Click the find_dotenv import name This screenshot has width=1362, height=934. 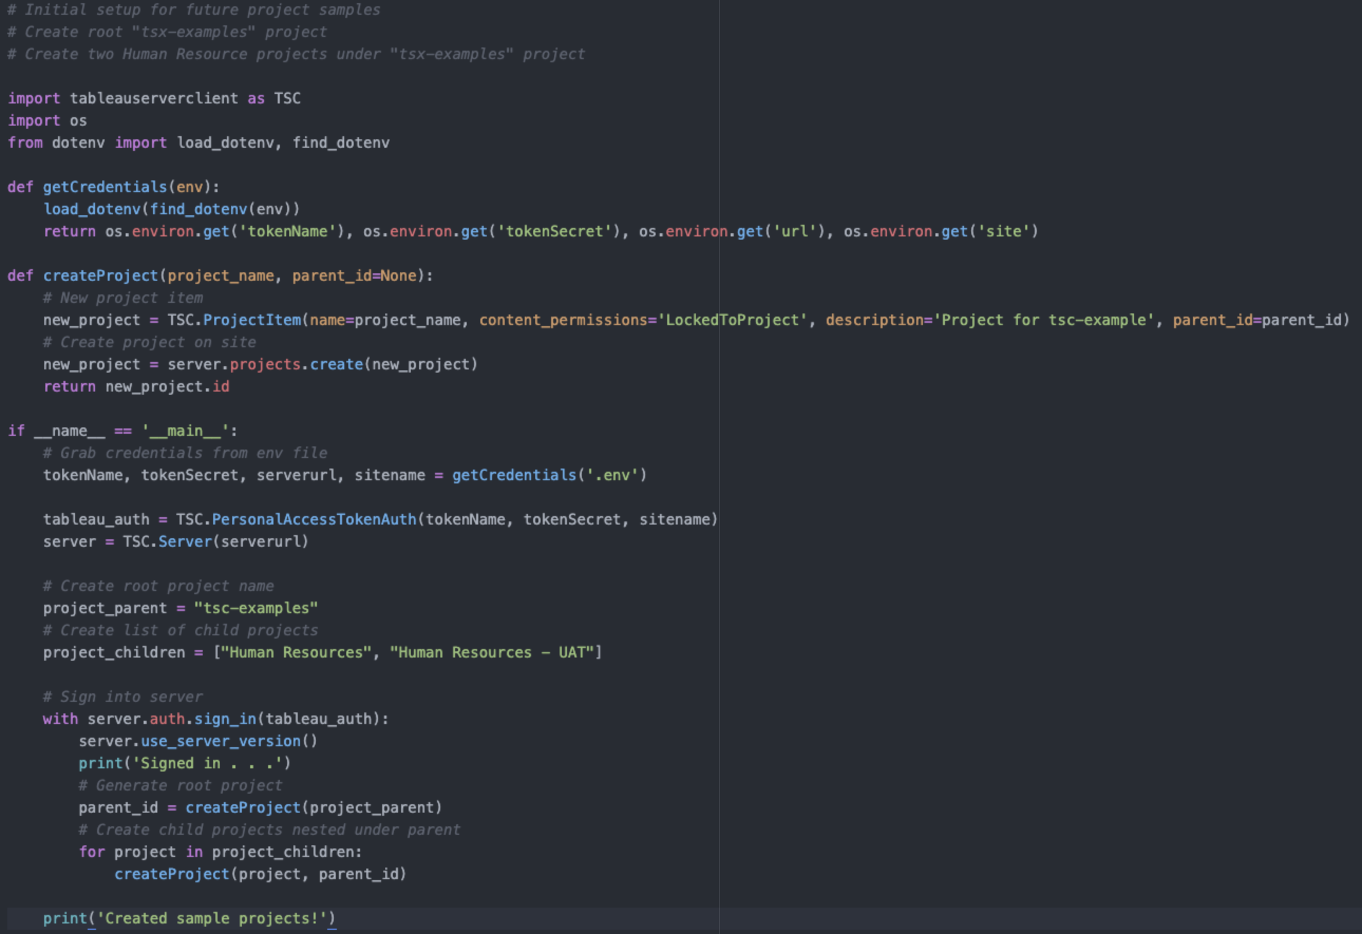(x=340, y=143)
